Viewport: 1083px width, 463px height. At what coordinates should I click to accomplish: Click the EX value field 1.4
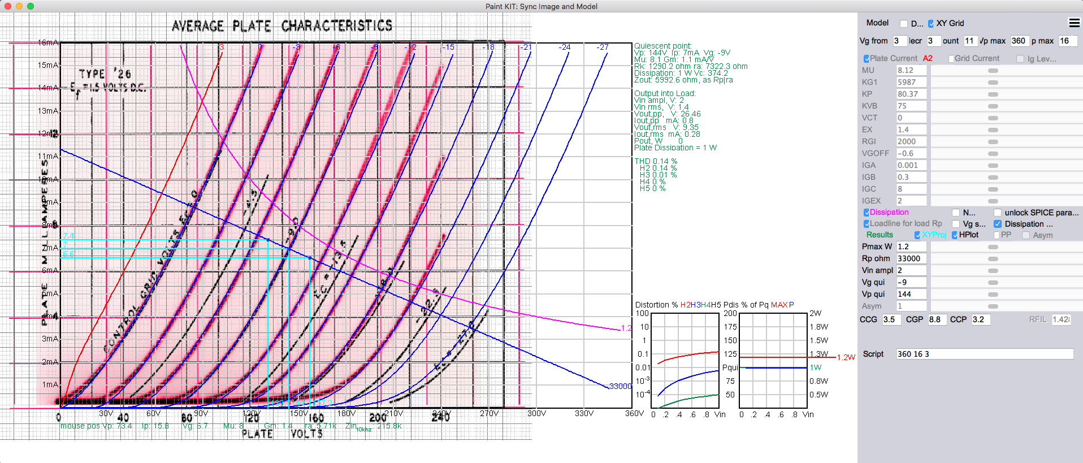click(911, 129)
